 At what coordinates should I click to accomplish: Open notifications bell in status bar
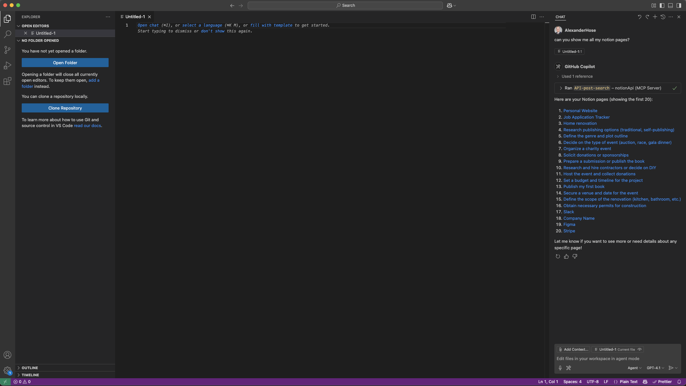pyautogui.click(x=679, y=382)
